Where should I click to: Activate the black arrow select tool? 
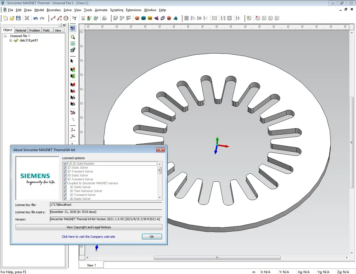(x=72, y=61)
